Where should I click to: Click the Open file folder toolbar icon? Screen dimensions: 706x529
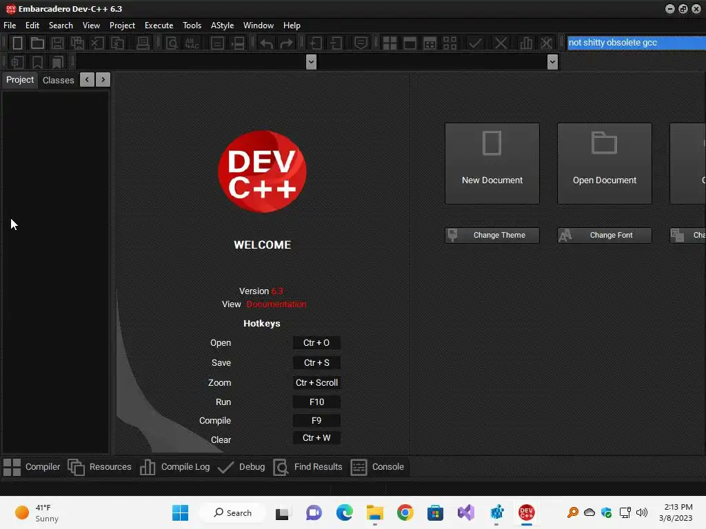pos(37,43)
